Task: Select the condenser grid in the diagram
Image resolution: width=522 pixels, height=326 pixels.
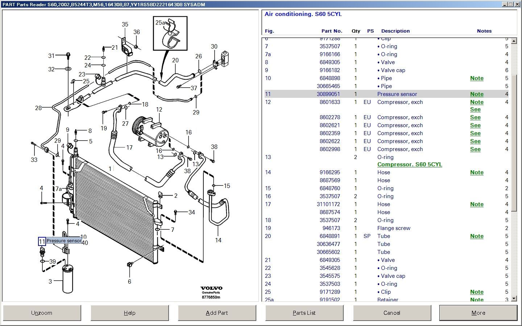Action: tap(115, 209)
